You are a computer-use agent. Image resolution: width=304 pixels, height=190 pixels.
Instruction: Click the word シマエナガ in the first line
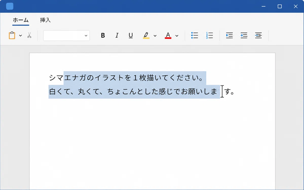68,78
